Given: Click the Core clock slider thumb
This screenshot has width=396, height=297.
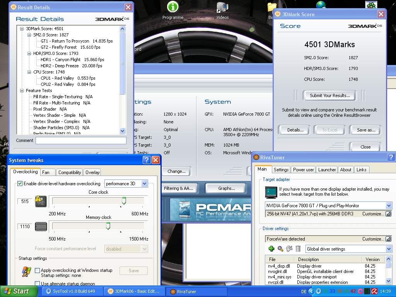Looking at the screenshot, I should point(124,201).
